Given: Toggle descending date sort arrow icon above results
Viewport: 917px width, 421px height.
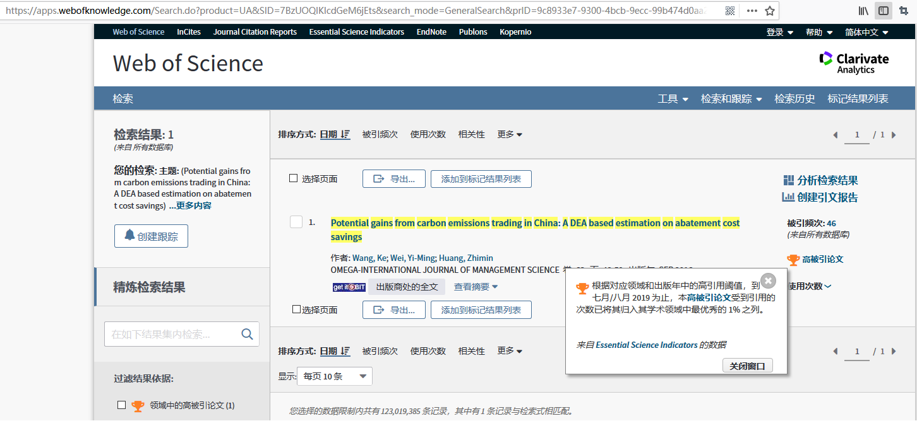Looking at the screenshot, I should [345, 134].
